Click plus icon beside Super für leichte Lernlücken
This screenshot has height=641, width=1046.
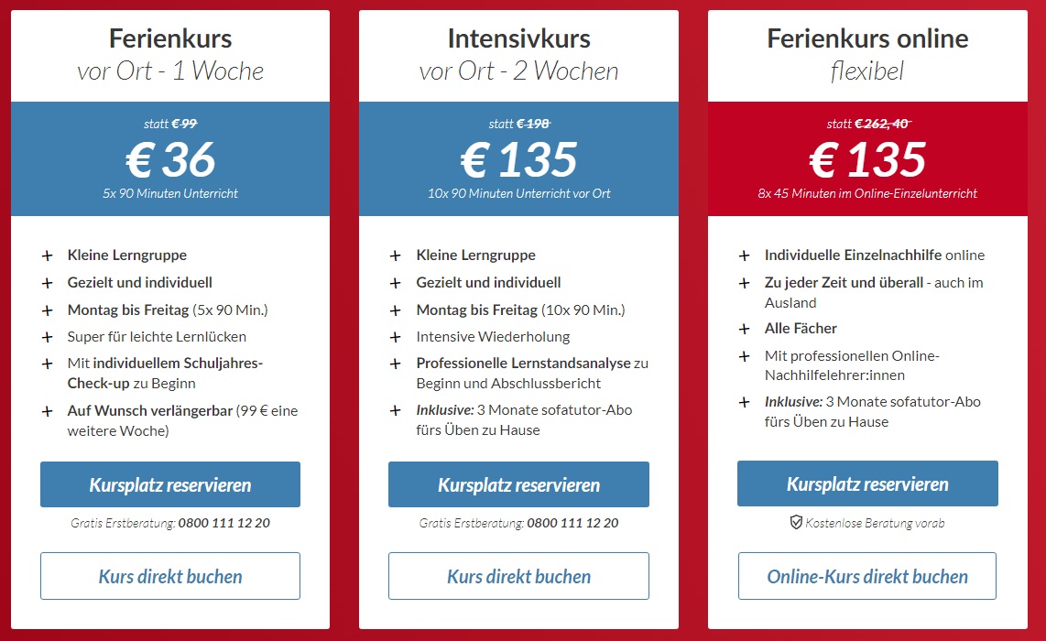(48, 338)
